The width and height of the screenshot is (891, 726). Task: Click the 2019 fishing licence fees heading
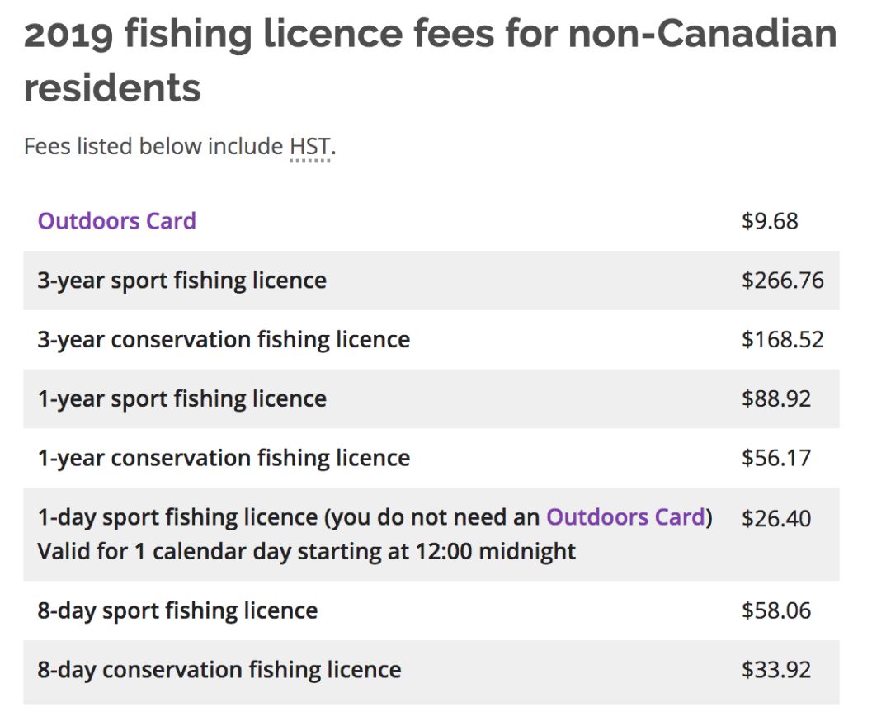[x=430, y=60]
